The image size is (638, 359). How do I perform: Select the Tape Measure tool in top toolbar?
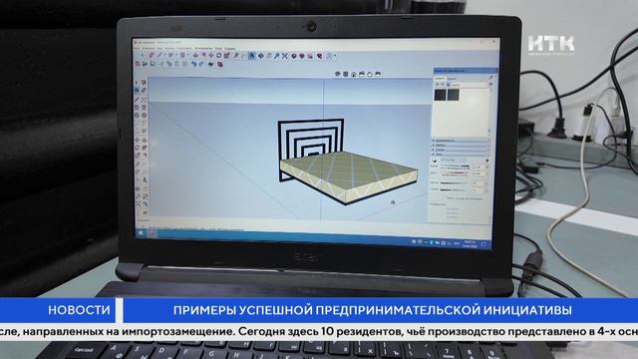(x=236, y=56)
